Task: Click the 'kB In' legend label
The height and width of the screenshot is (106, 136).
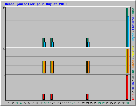Action: pyautogui.click(x=133, y=86)
